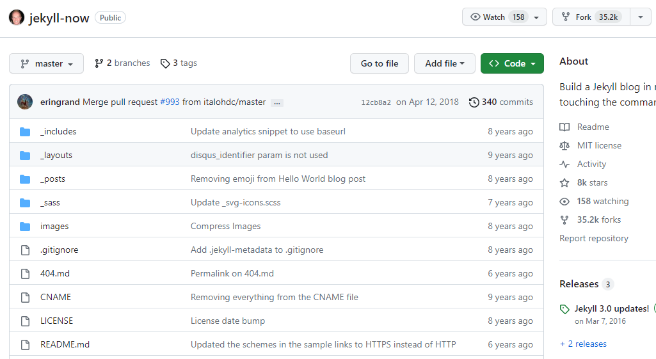
Task: Open commit 'Removing everything from the CNAME file'
Action: pos(275,297)
